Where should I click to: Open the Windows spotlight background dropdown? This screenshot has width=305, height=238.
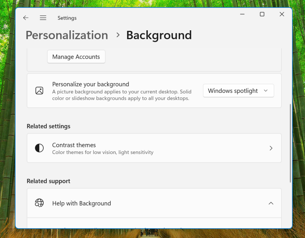pyautogui.click(x=238, y=91)
